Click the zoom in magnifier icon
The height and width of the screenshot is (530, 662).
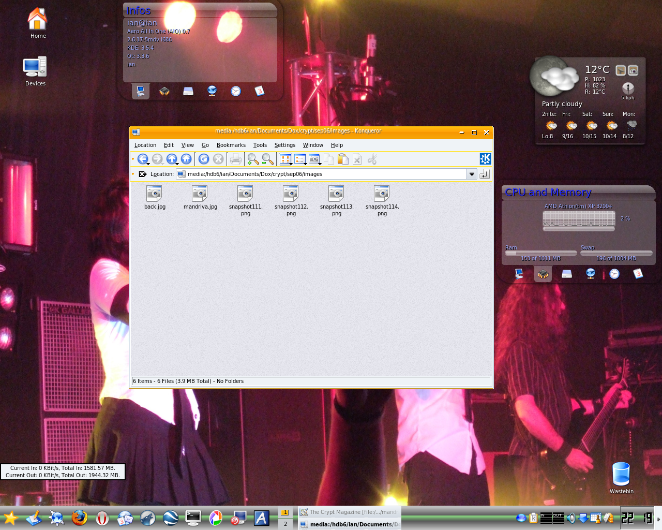(x=252, y=159)
